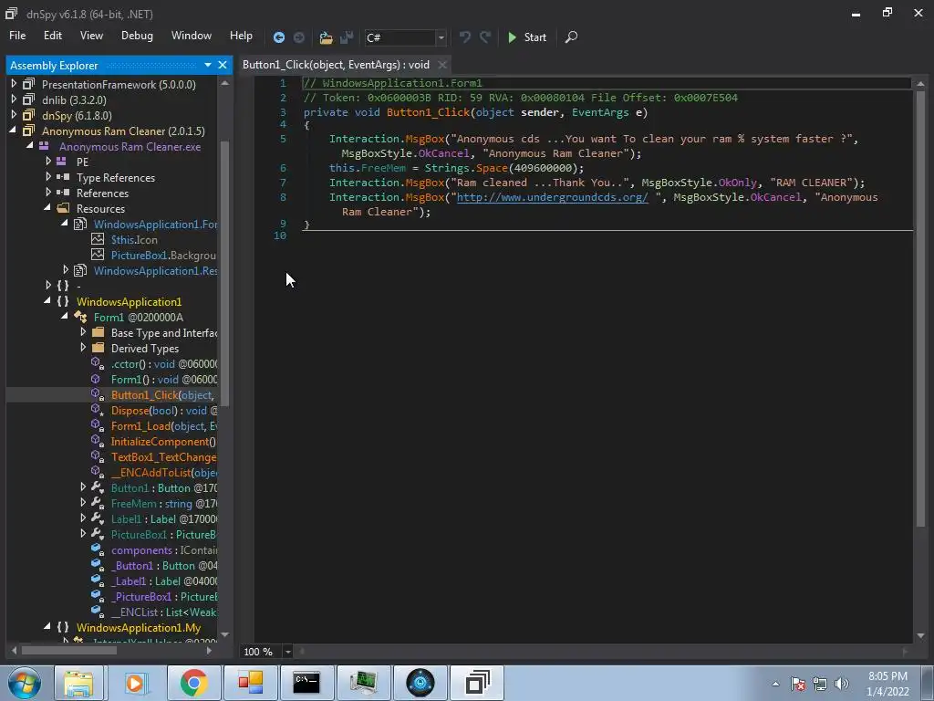The width and height of the screenshot is (934, 701).
Task: Expand the dnSpy (6.1.8.0) node
Action: (x=14, y=115)
